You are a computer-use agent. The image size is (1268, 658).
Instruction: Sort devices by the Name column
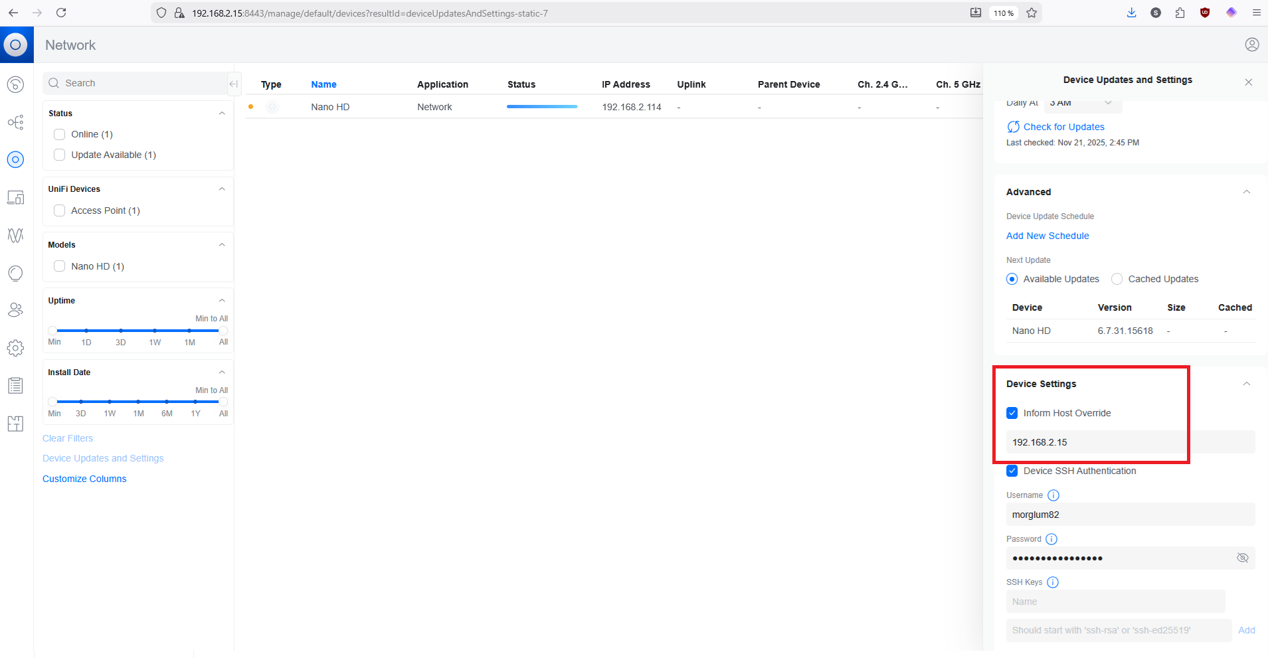[x=323, y=84]
